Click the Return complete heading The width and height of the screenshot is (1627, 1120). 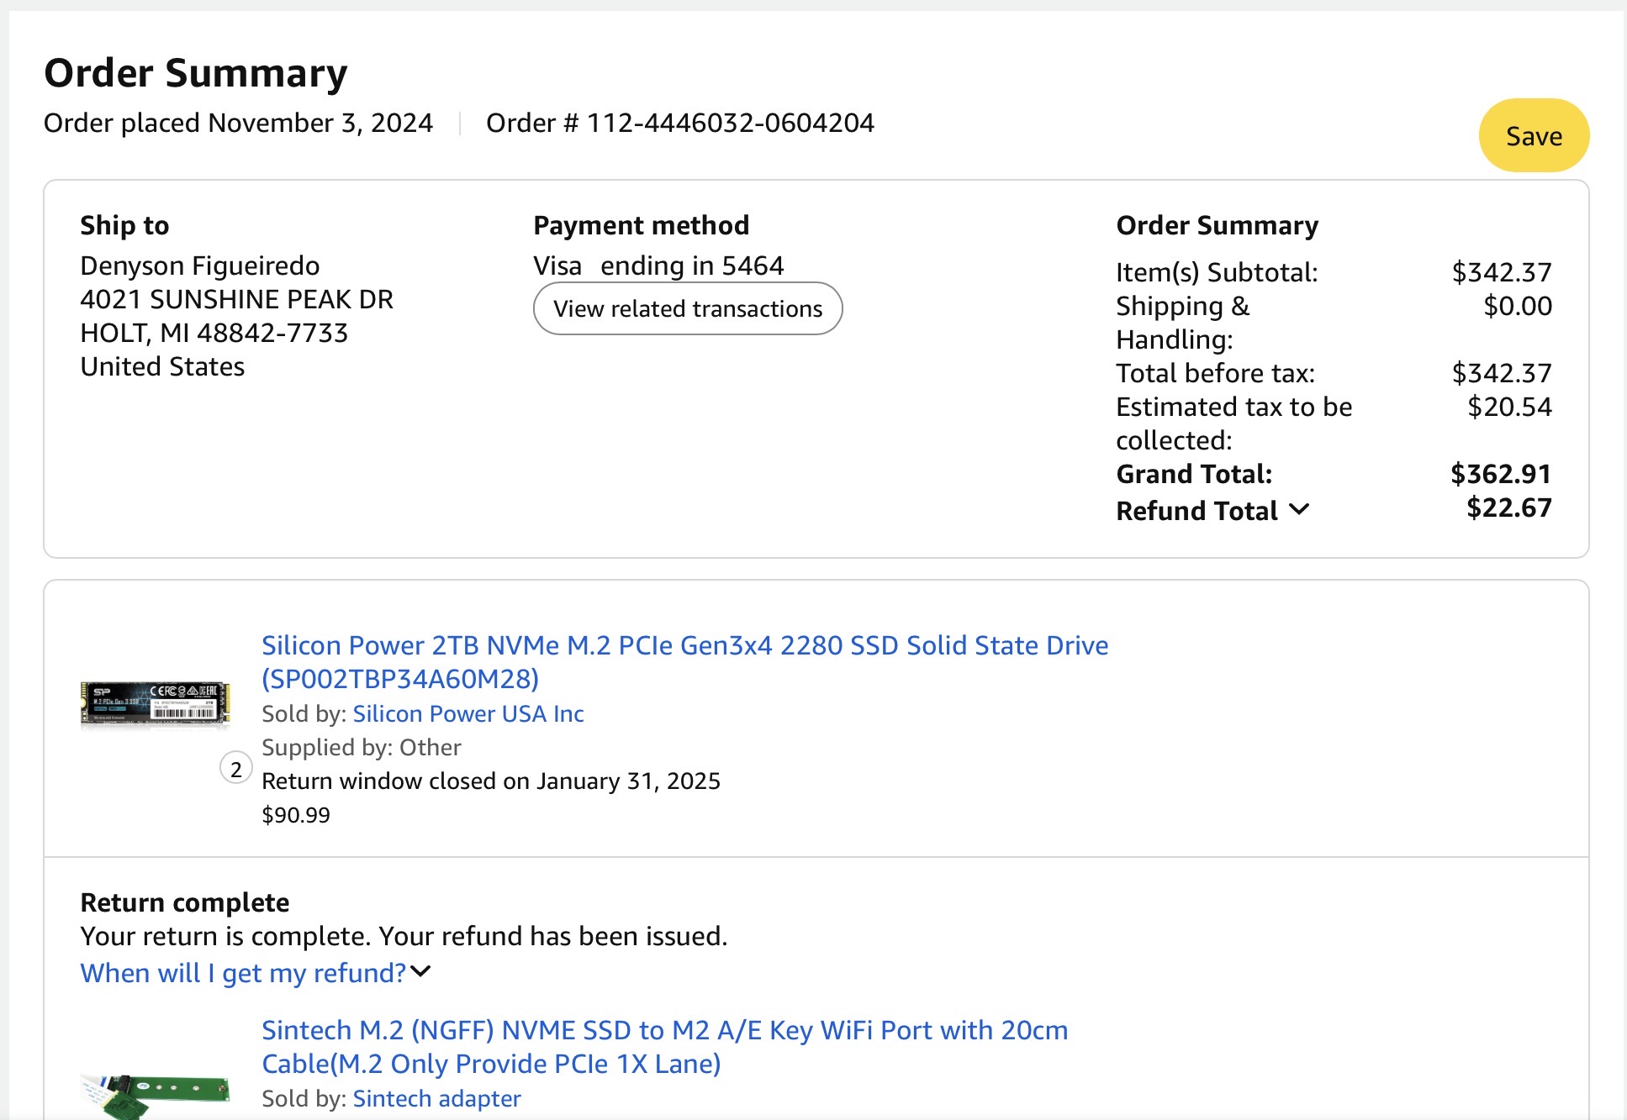(x=184, y=902)
